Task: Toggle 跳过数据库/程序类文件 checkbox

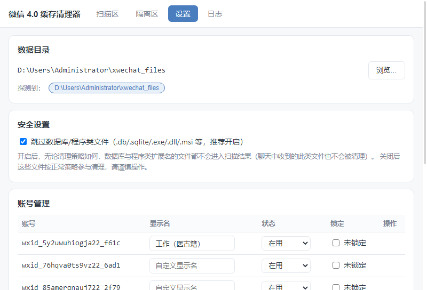Action: [x=23, y=141]
